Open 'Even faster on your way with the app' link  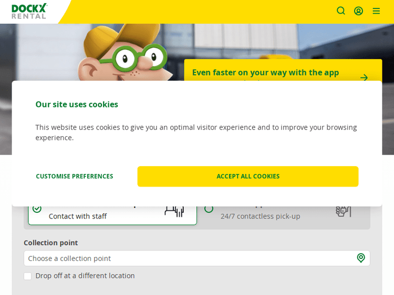click(x=265, y=72)
